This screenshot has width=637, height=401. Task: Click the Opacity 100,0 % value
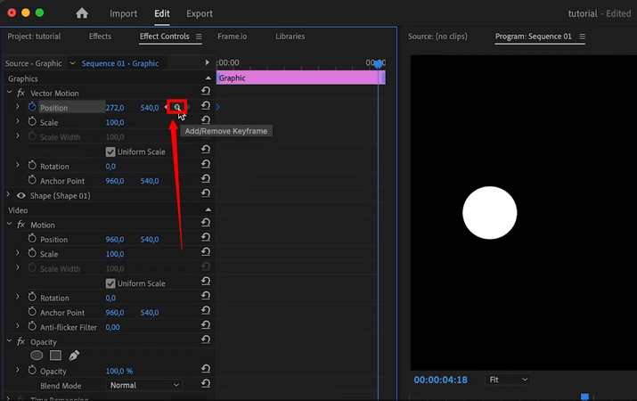(x=118, y=371)
